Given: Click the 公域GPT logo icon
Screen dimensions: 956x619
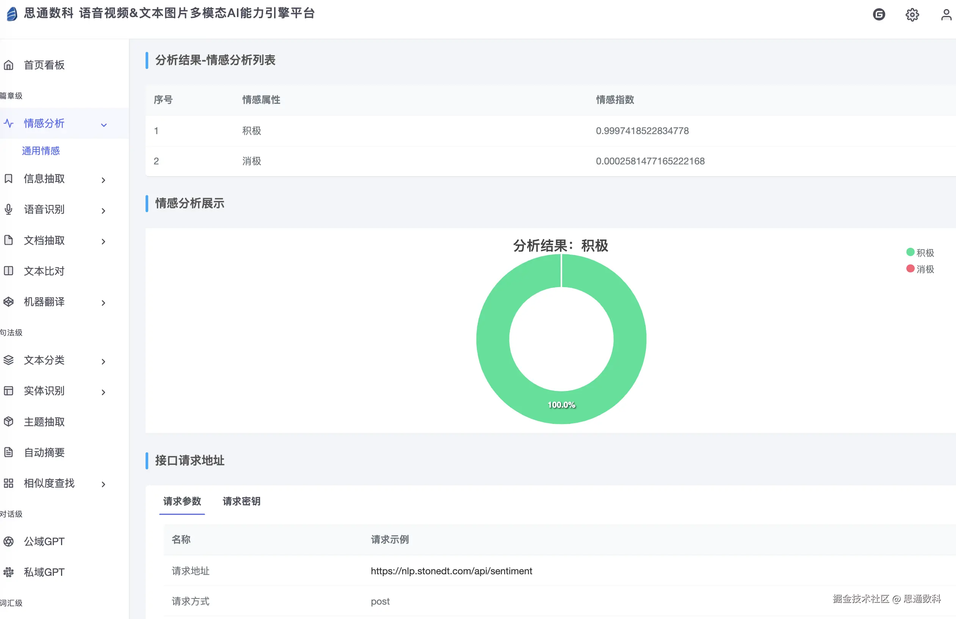Looking at the screenshot, I should (8, 541).
